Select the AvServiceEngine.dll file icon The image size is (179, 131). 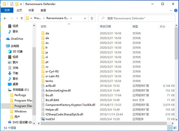coord(43,91)
